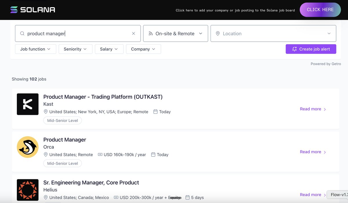348x203 pixels.
Task: Click salary icon beside USD 160k-190k
Action: tap(100, 154)
